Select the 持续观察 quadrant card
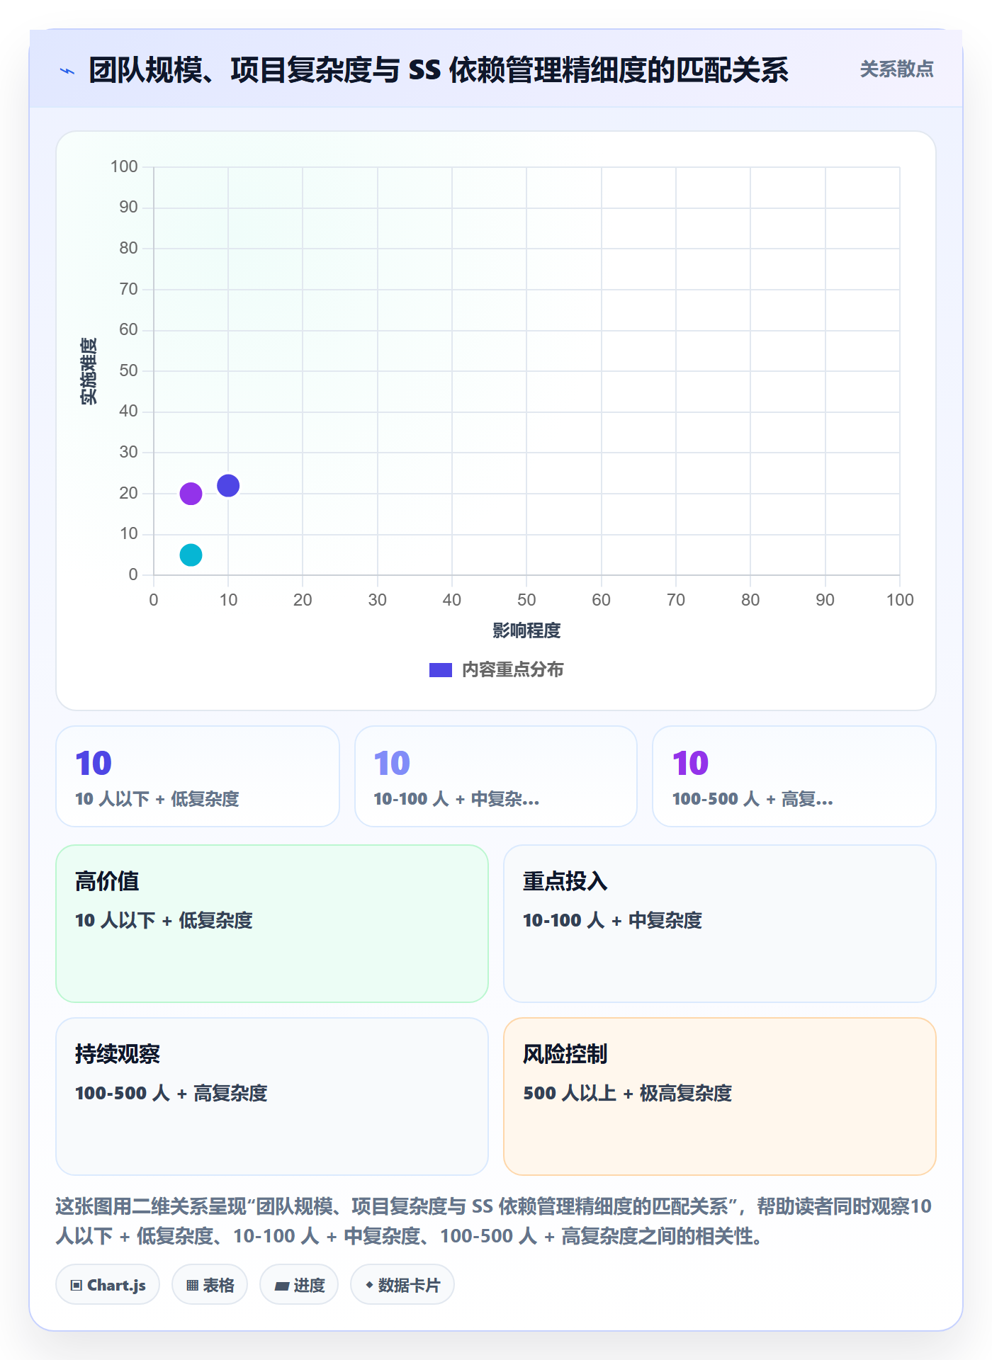992x1360 pixels. [x=272, y=1096]
